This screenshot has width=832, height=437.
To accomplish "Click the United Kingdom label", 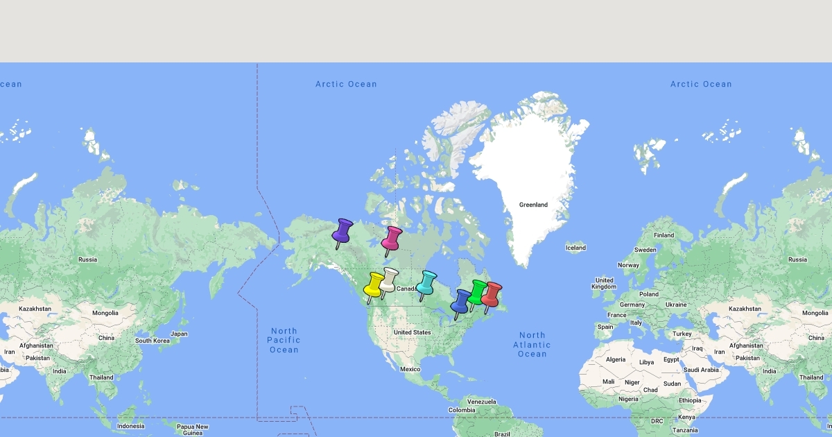I will click(x=603, y=284).
